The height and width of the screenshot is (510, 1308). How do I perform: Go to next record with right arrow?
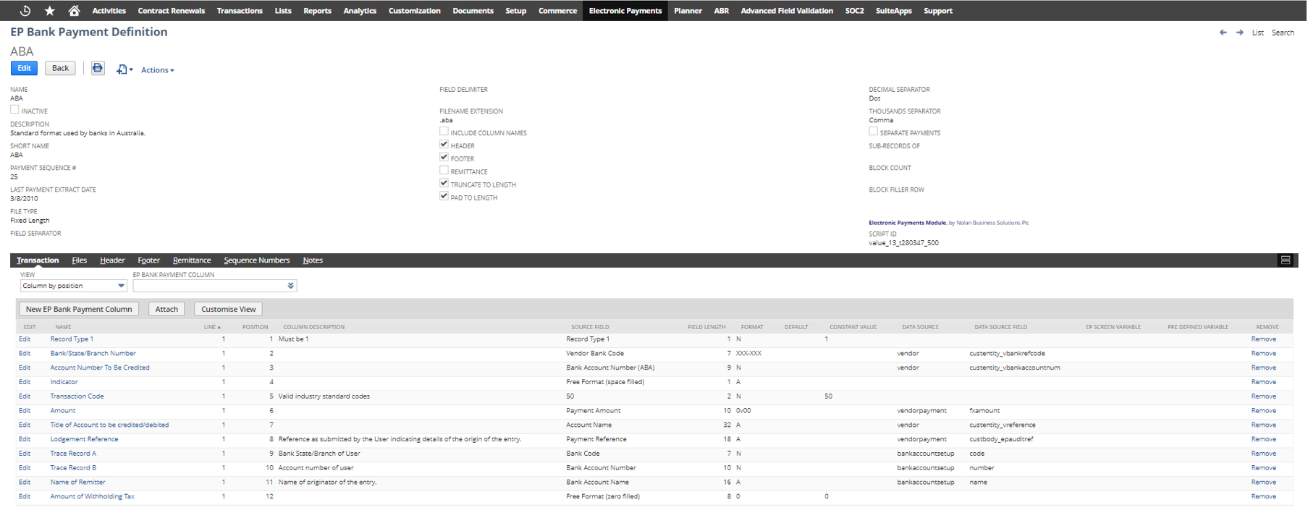coord(1239,33)
